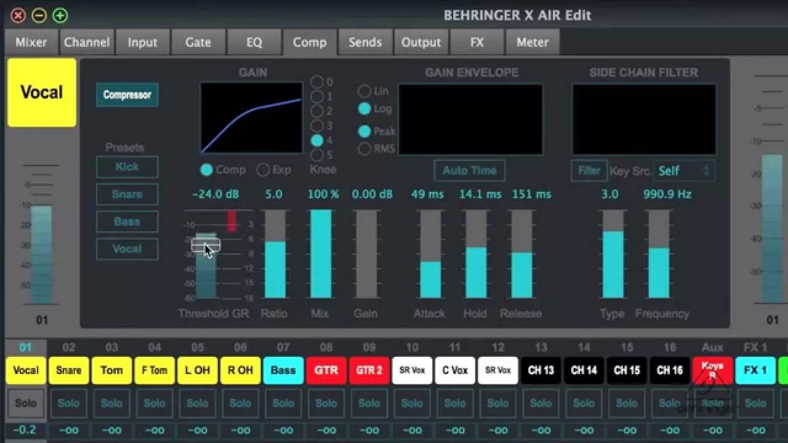Open the Sends tab

[366, 42]
